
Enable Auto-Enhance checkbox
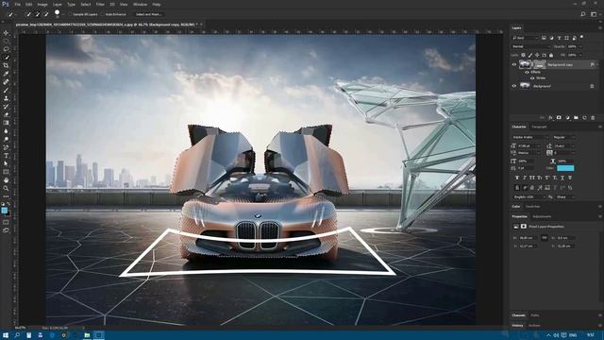click(103, 14)
